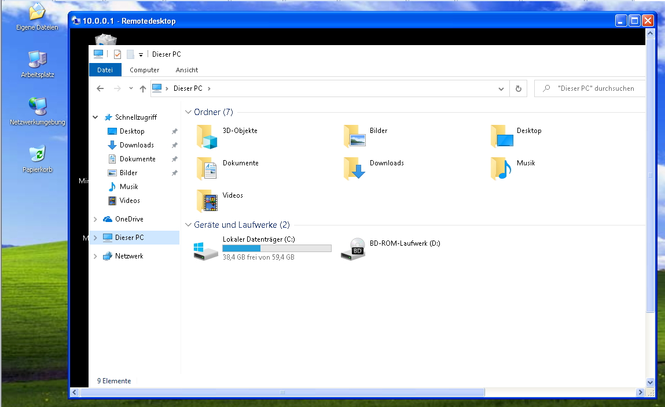Click the scroll right arrow of Remotedesktop window
The height and width of the screenshot is (407, 665).
pyautogui.click(x=641, y=392)
